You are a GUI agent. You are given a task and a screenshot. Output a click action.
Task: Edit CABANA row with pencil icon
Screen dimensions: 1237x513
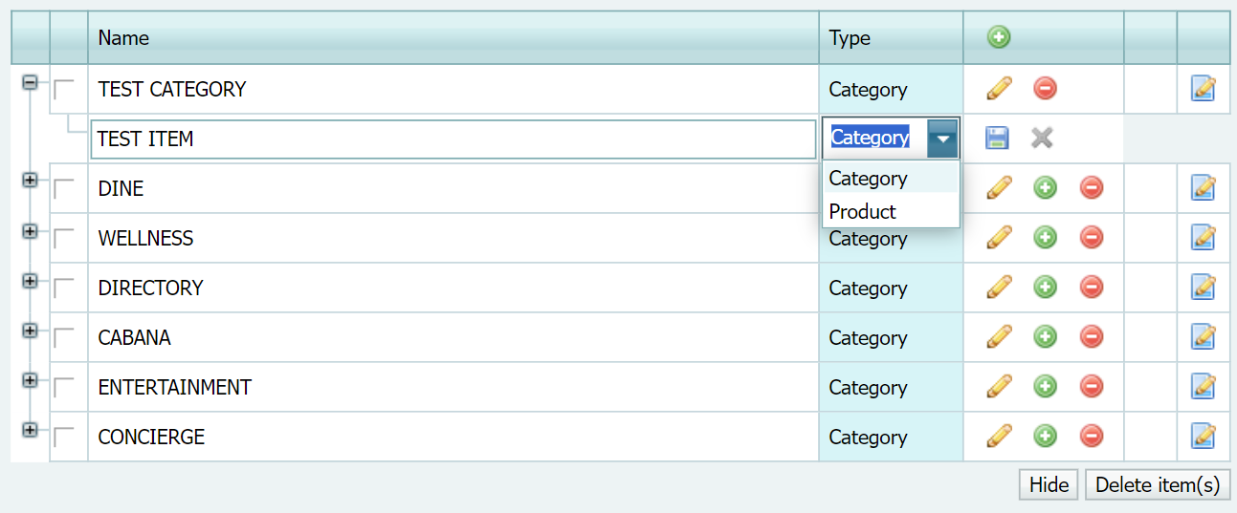tap(999, 337)
